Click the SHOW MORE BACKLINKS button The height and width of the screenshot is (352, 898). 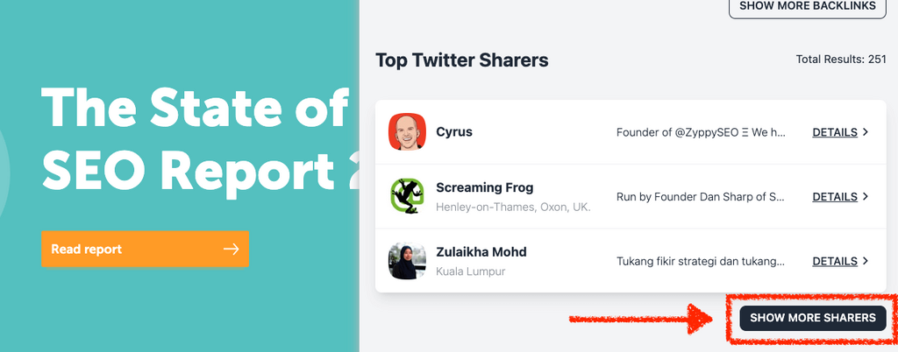tap(808, 7)
